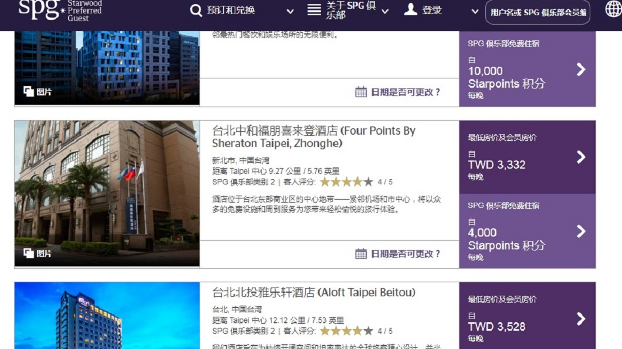Open top hotel's 图片 gallery icon

pos(29,91)
